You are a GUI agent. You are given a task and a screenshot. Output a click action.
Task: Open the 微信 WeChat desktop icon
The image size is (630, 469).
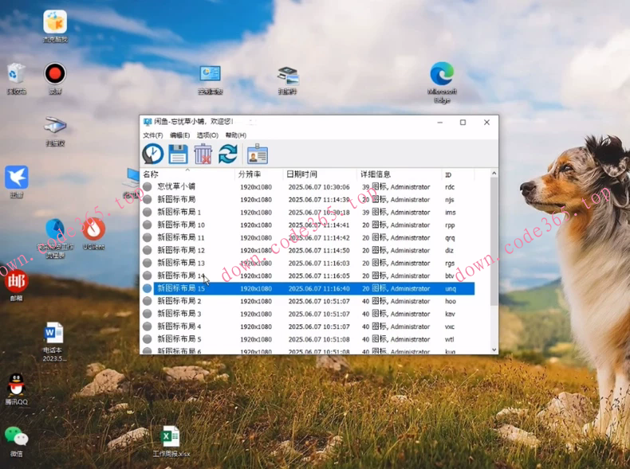(x=17, y=441)
